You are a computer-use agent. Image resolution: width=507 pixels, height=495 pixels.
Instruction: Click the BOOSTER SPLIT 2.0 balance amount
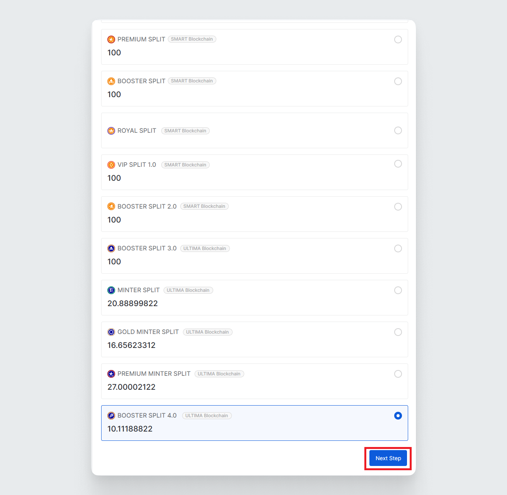(x=114, y=220)
